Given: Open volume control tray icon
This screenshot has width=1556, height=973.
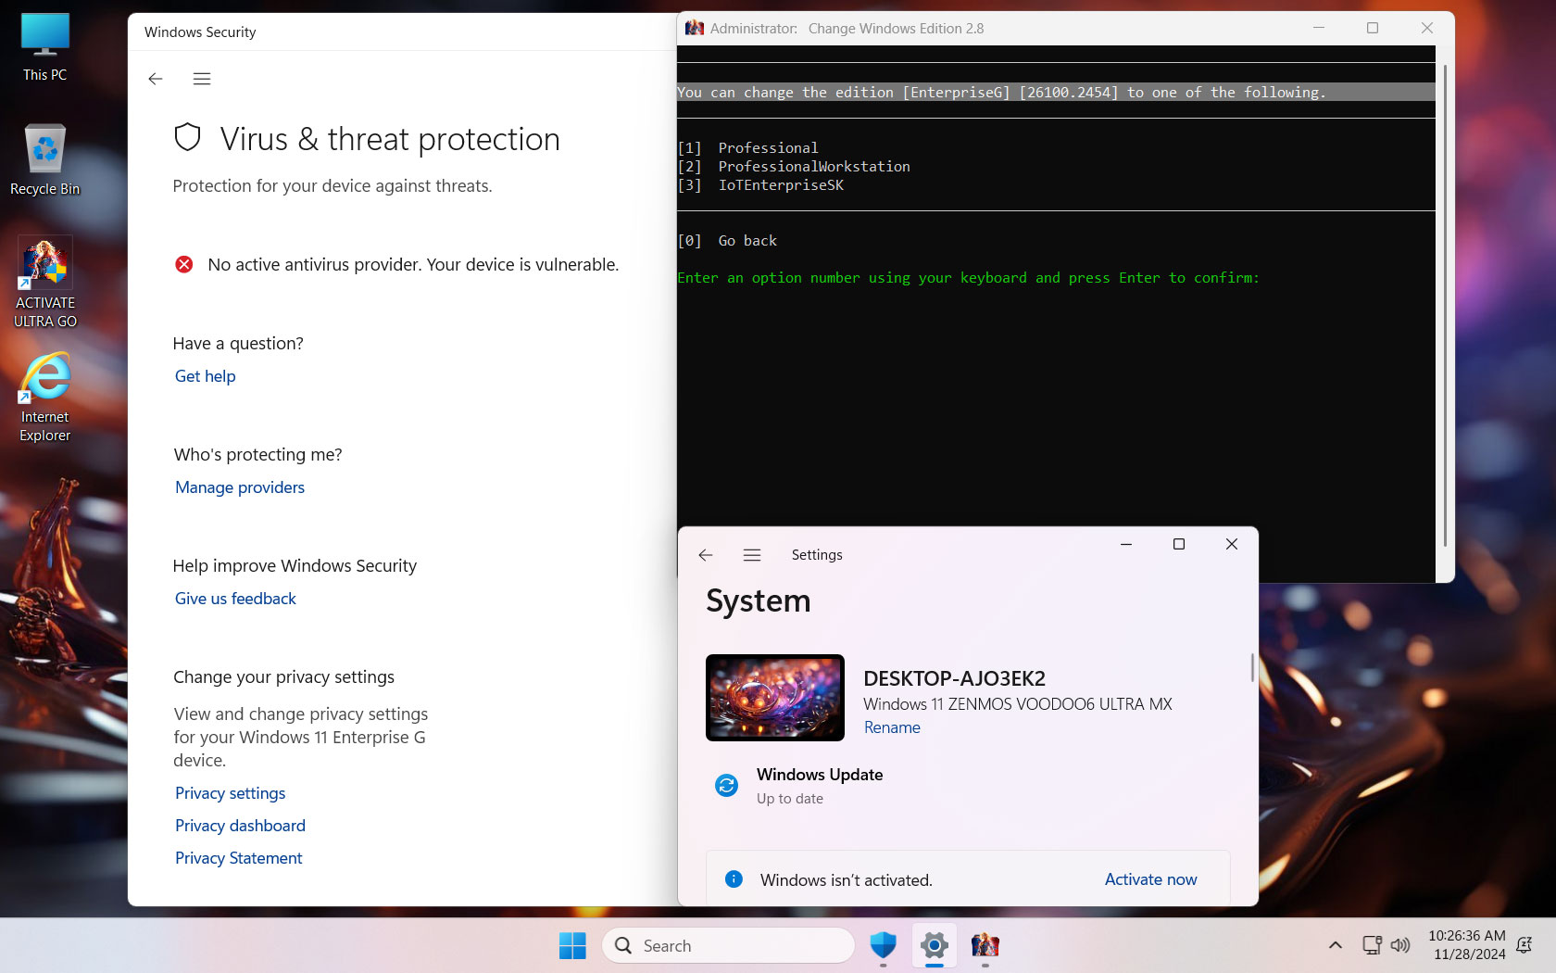Looking at the screenshot, I should (x=1400, y=946).
